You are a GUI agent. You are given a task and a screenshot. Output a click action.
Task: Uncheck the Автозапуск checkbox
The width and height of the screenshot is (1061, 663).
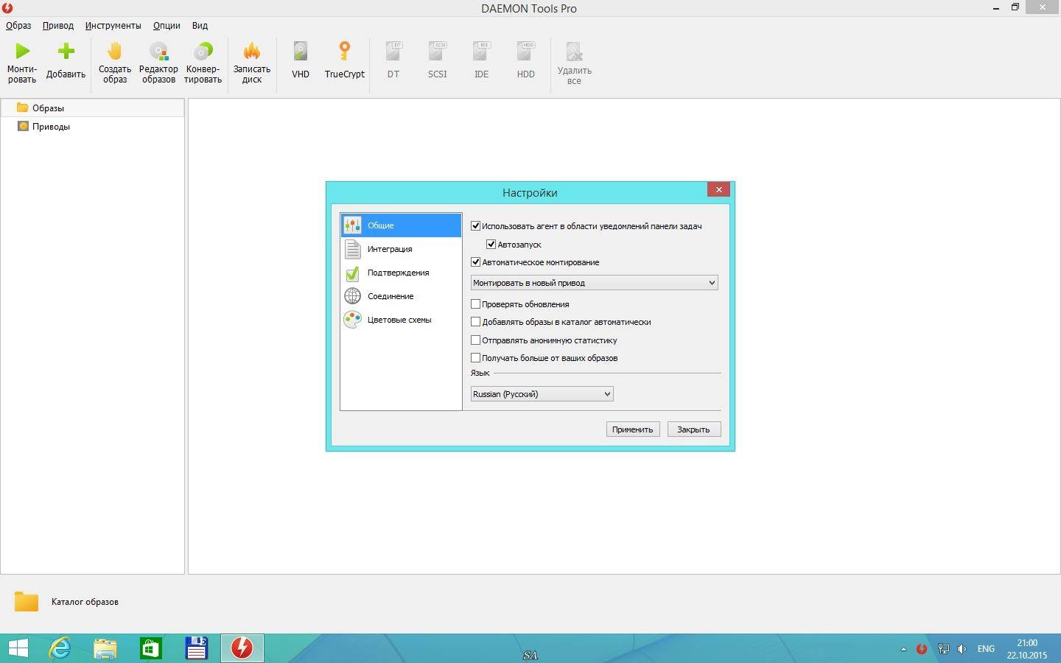(x=491, y=244)
